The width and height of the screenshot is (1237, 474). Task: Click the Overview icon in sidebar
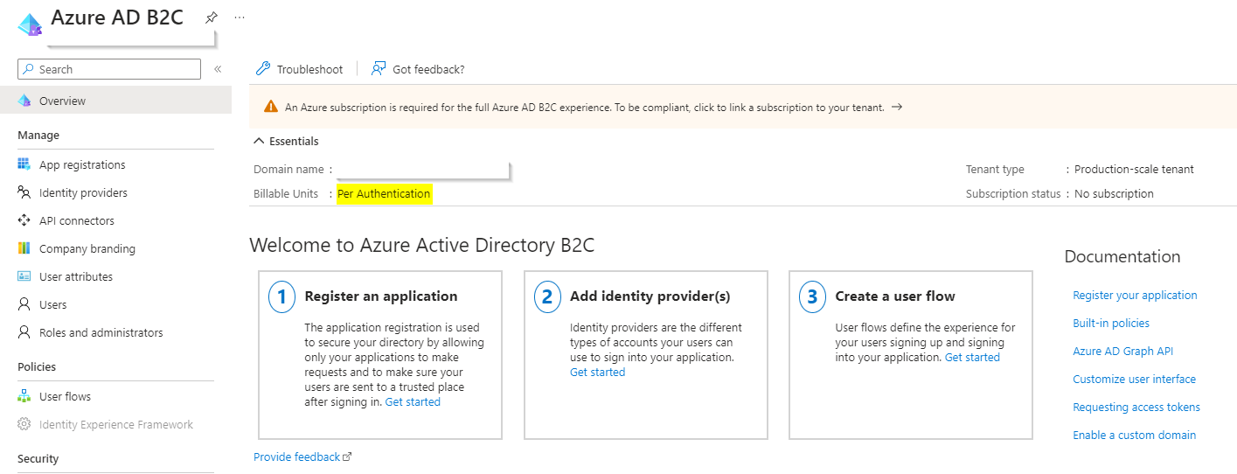24,101
